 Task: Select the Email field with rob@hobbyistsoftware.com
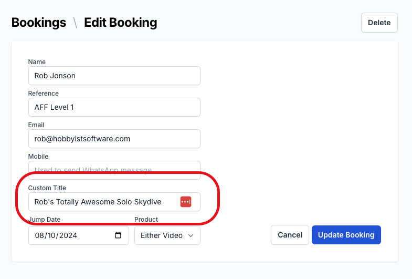pyautogui.click(x=114, y=139)
